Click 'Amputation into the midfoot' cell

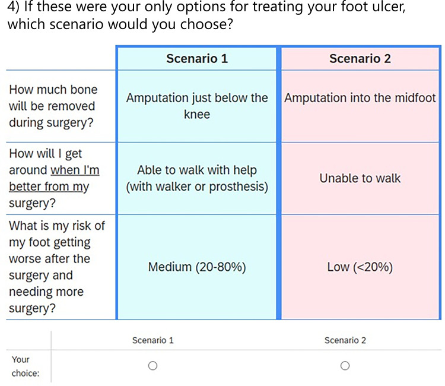(x=360, y=98)
